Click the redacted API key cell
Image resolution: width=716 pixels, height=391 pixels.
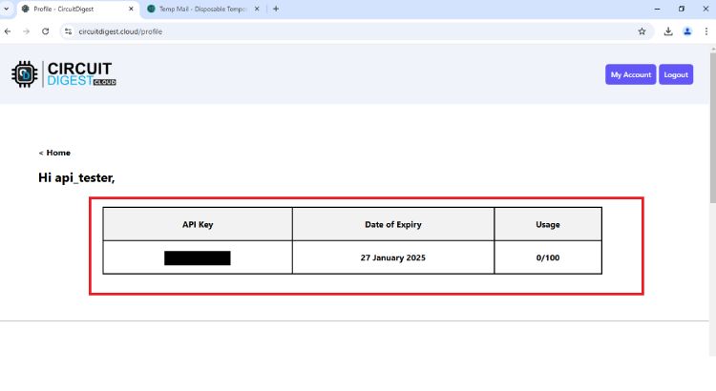click(198, 257)
